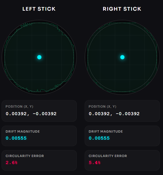
Task: Click the rightmost edge of the right stick ring
Action: click(159, 57)
